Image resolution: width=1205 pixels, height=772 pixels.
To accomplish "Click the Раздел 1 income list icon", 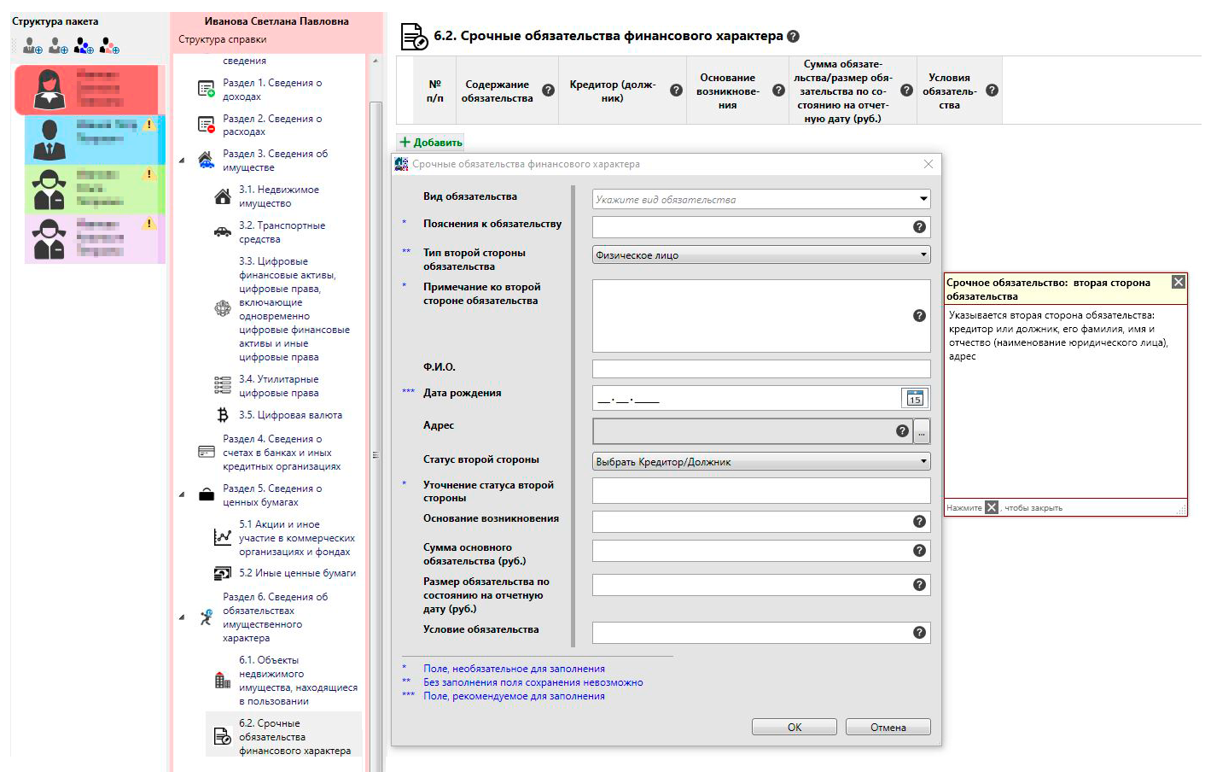I will pyautogui.click(x=207, y=89).
